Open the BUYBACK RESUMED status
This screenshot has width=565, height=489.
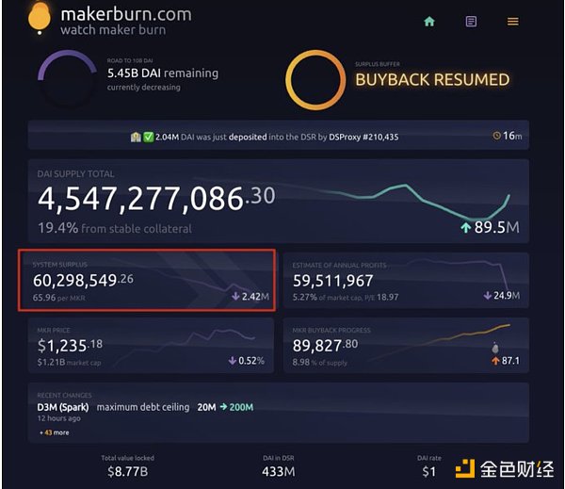pyautogui.click(x=432, y=80)
